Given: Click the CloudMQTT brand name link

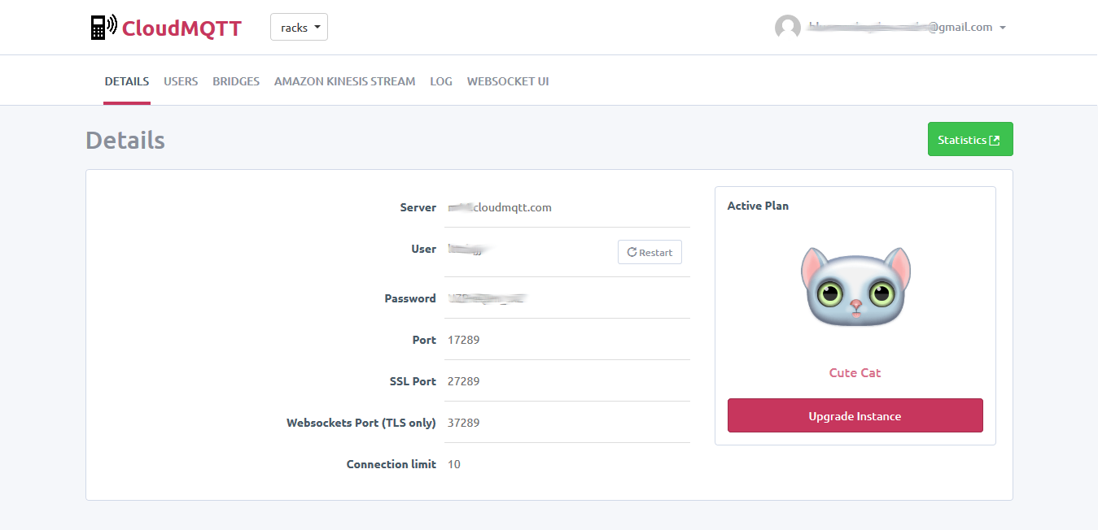Looking at the screenshot, I should click(x=182, y=28).
